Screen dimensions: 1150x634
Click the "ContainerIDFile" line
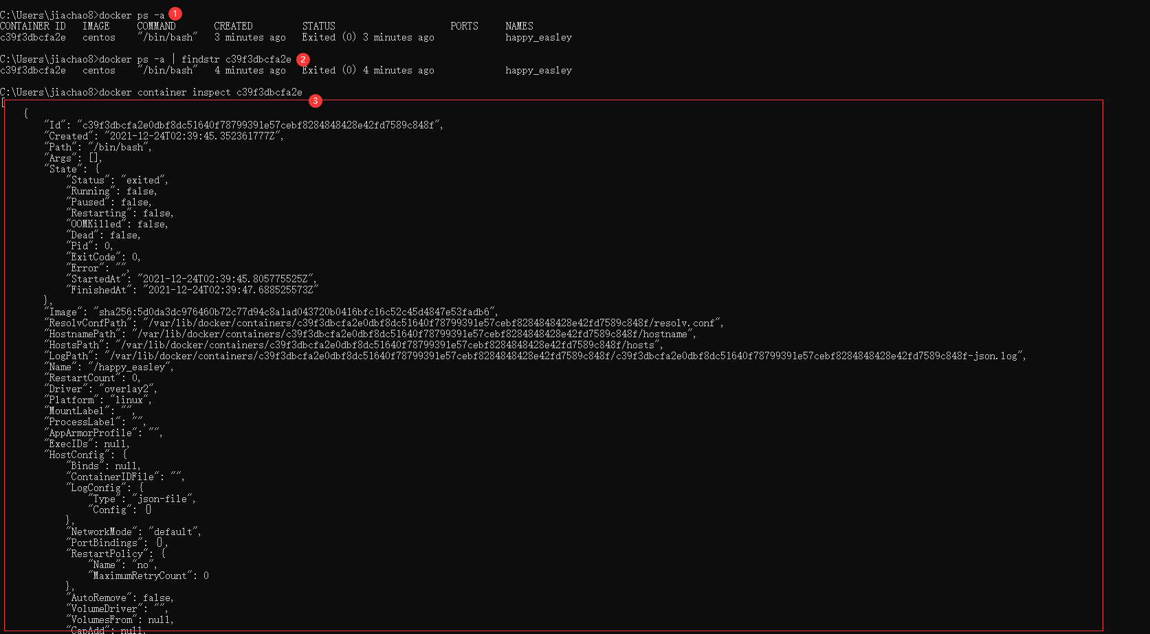126,477
